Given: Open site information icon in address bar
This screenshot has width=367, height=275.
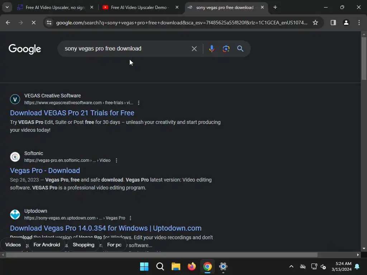Looking at the screenshot, I should 49,23.
